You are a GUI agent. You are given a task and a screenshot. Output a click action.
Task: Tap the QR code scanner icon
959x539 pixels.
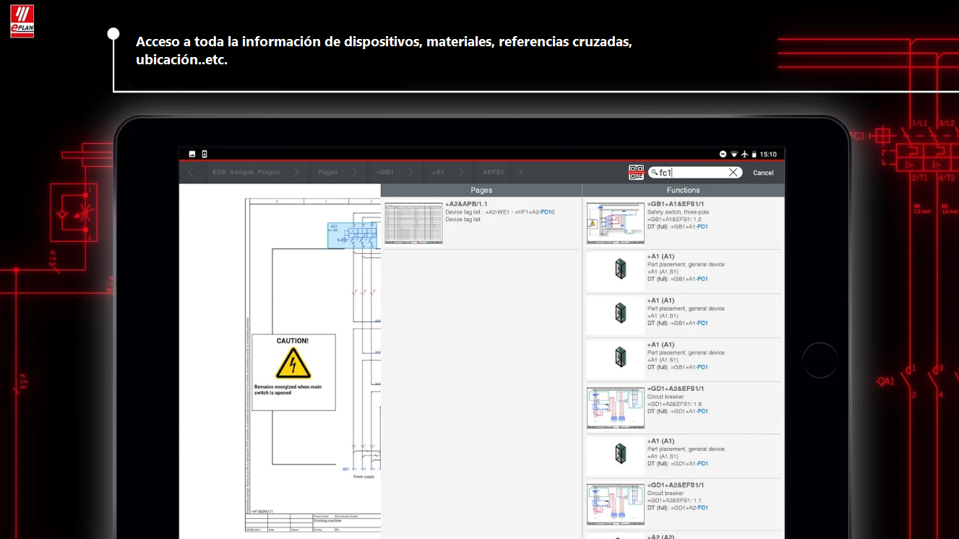[636, 173]
